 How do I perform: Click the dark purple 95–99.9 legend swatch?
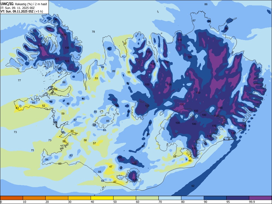pyautogui.click(x=238, y=198)
